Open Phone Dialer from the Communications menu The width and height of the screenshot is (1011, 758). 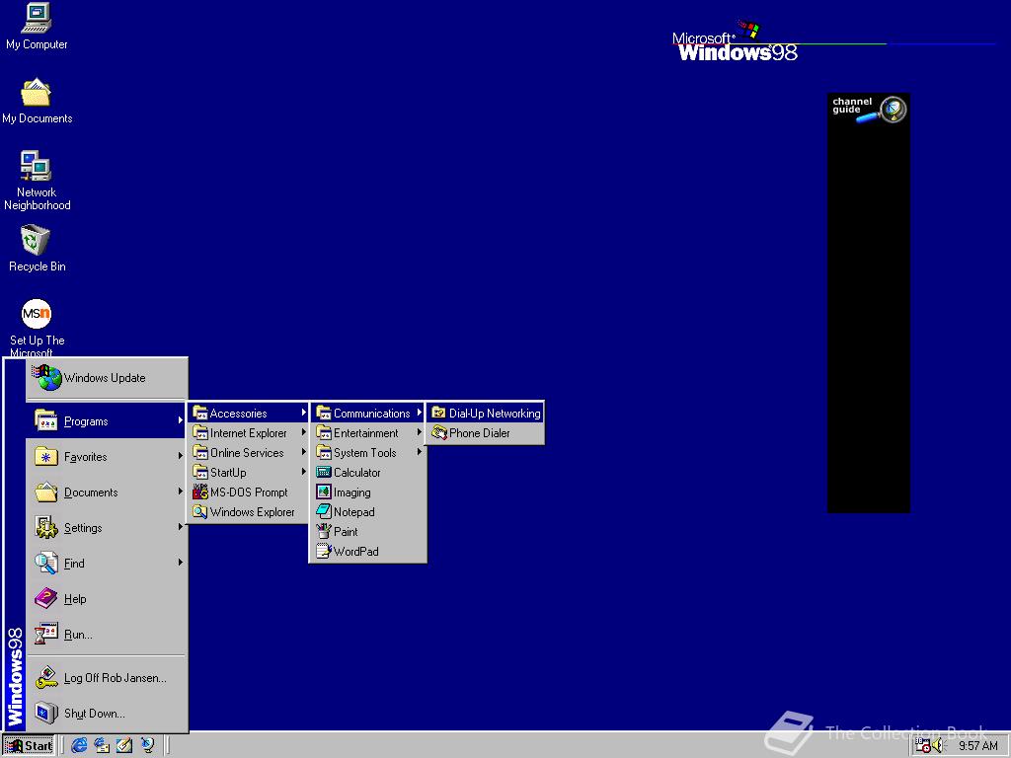pos(486,433)
